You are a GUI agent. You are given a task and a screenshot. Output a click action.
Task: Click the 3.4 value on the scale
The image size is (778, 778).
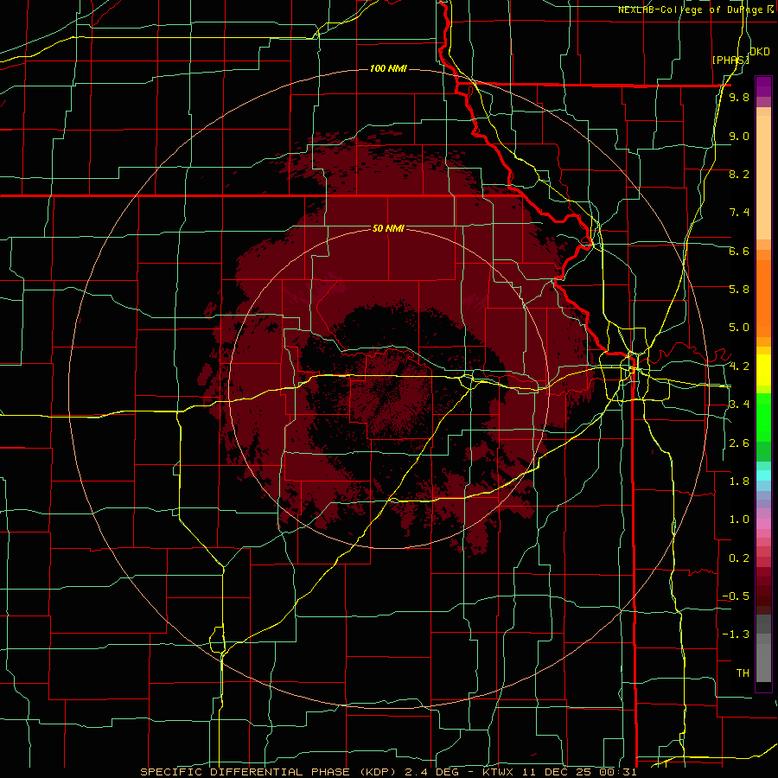click(x=739, y=405)
